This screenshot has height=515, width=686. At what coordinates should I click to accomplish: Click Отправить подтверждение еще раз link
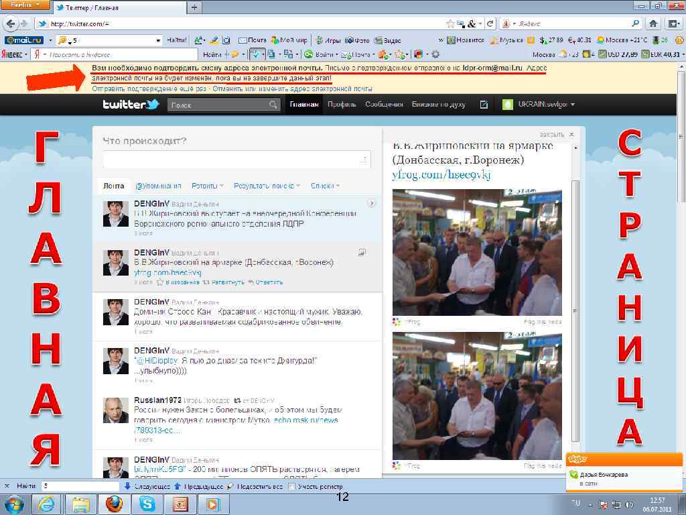(x=149, y=89)
